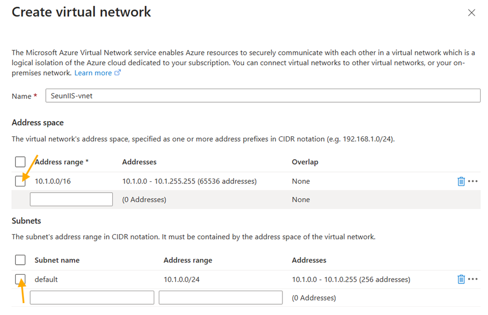488x315 pixels.
Task: Open more options for default subnet
Action: tap(472, 279)
